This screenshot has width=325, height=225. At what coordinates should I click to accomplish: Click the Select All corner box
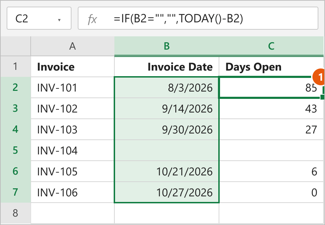(16, 46)
